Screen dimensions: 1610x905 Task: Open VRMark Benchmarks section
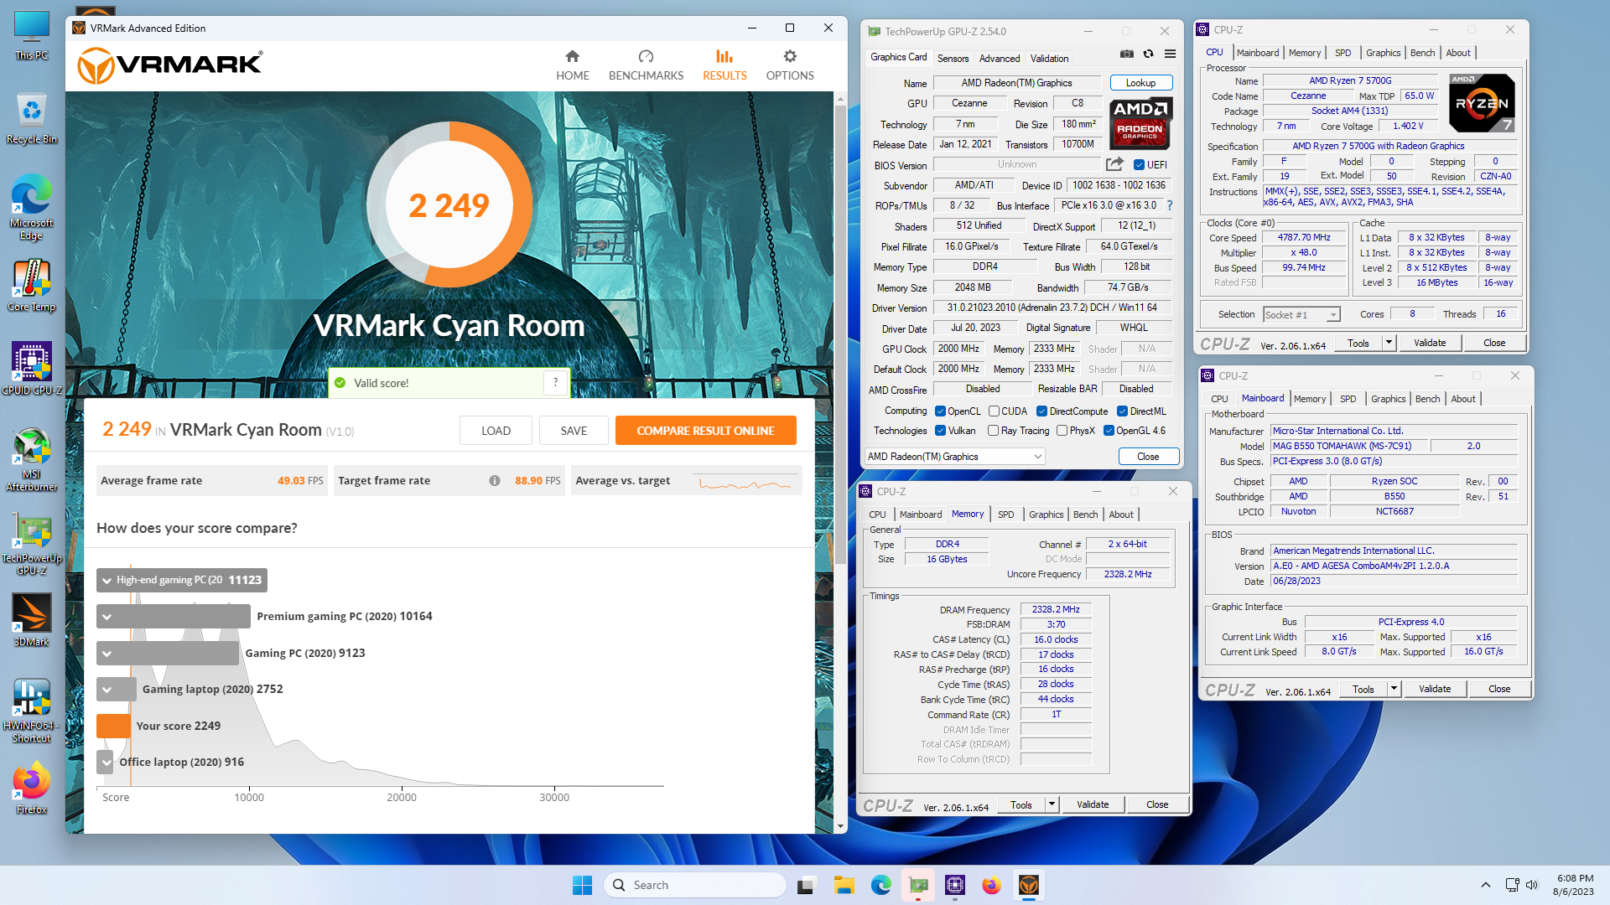click(646, 65)
